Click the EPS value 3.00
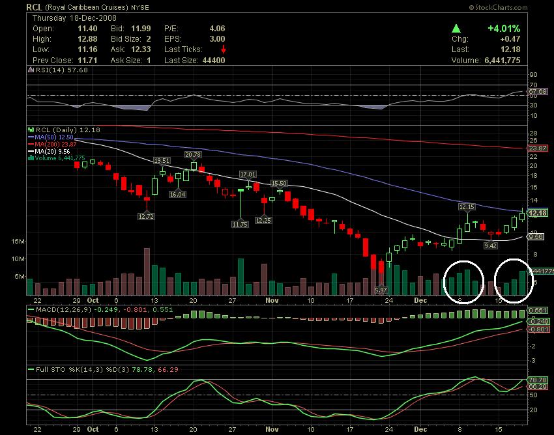 point(217,39)
